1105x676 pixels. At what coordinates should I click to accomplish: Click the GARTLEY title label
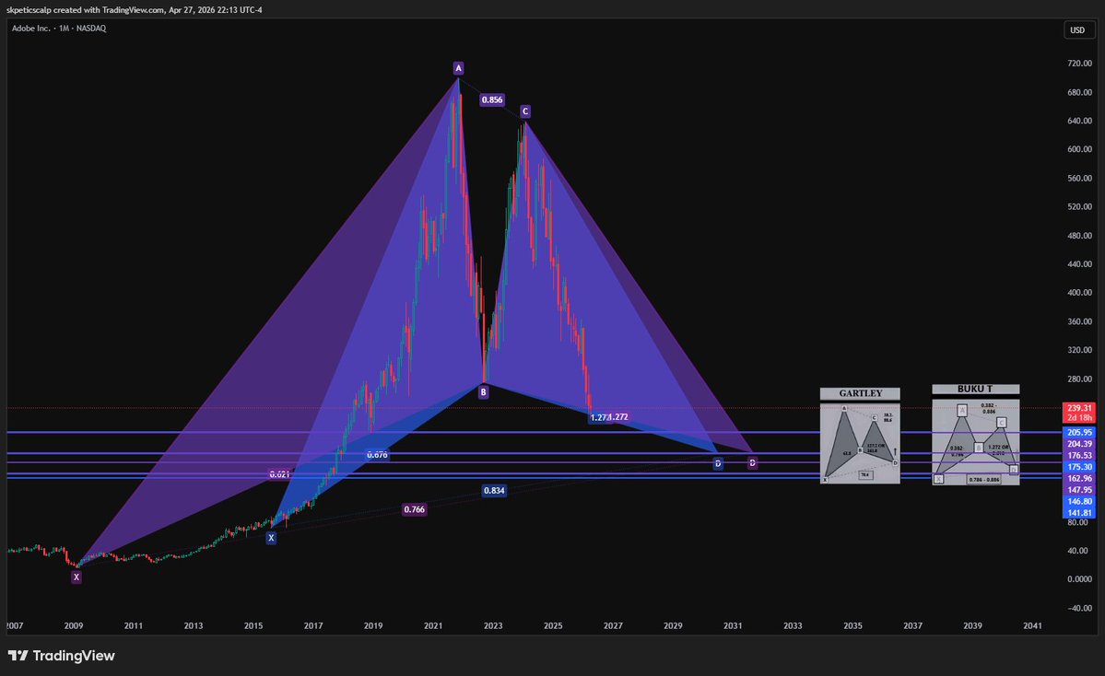860,393
